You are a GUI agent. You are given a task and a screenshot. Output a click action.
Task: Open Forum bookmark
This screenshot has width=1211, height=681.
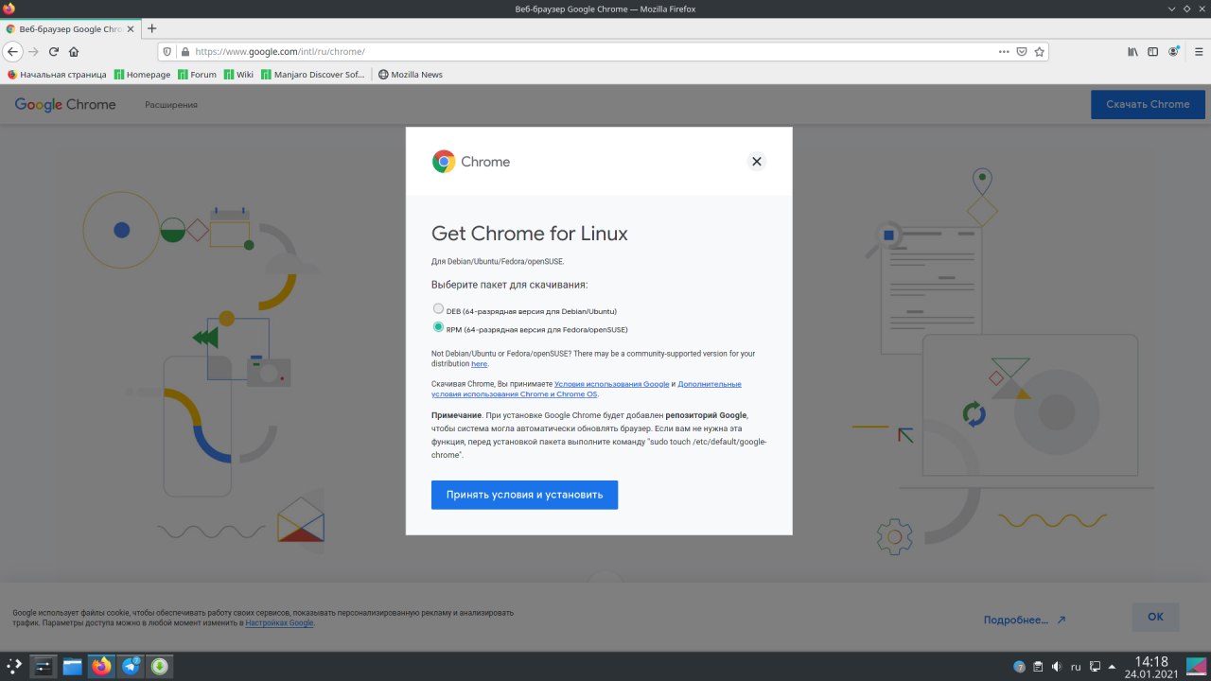pos(197,75)
